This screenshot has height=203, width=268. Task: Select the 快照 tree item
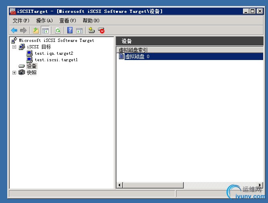point(31,72)
